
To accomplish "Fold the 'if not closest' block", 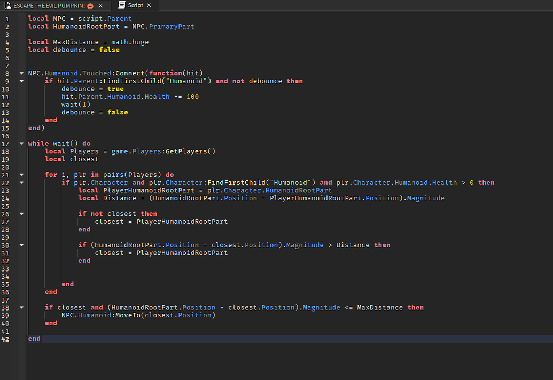I will click(x=21, y=214).
